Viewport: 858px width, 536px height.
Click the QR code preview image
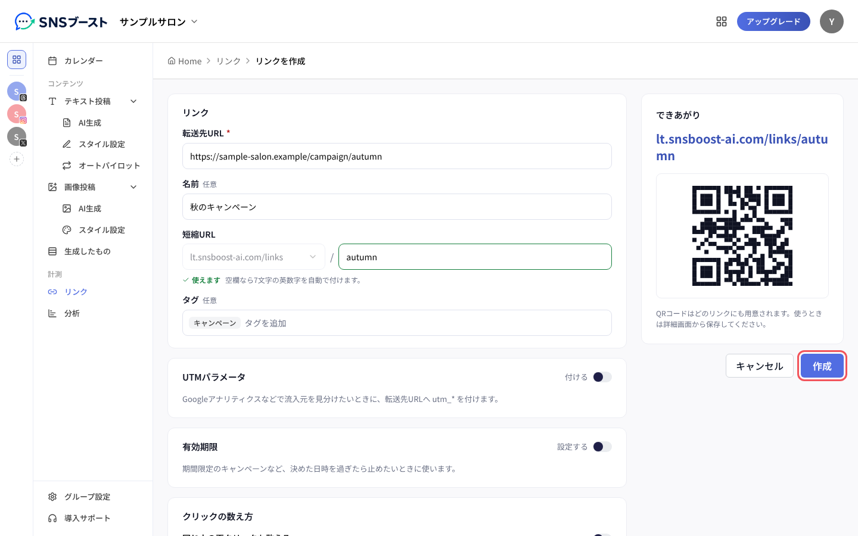click(742, 236)
